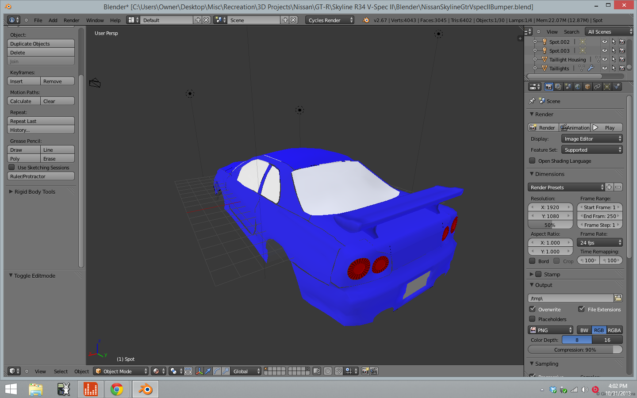This screenshot has height=398, width=637.
Task: Click the manipulate center points icon
Action: coord(188,371)
